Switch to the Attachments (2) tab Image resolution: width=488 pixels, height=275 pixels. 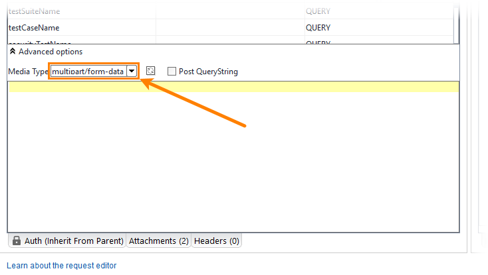coord(159,241)
